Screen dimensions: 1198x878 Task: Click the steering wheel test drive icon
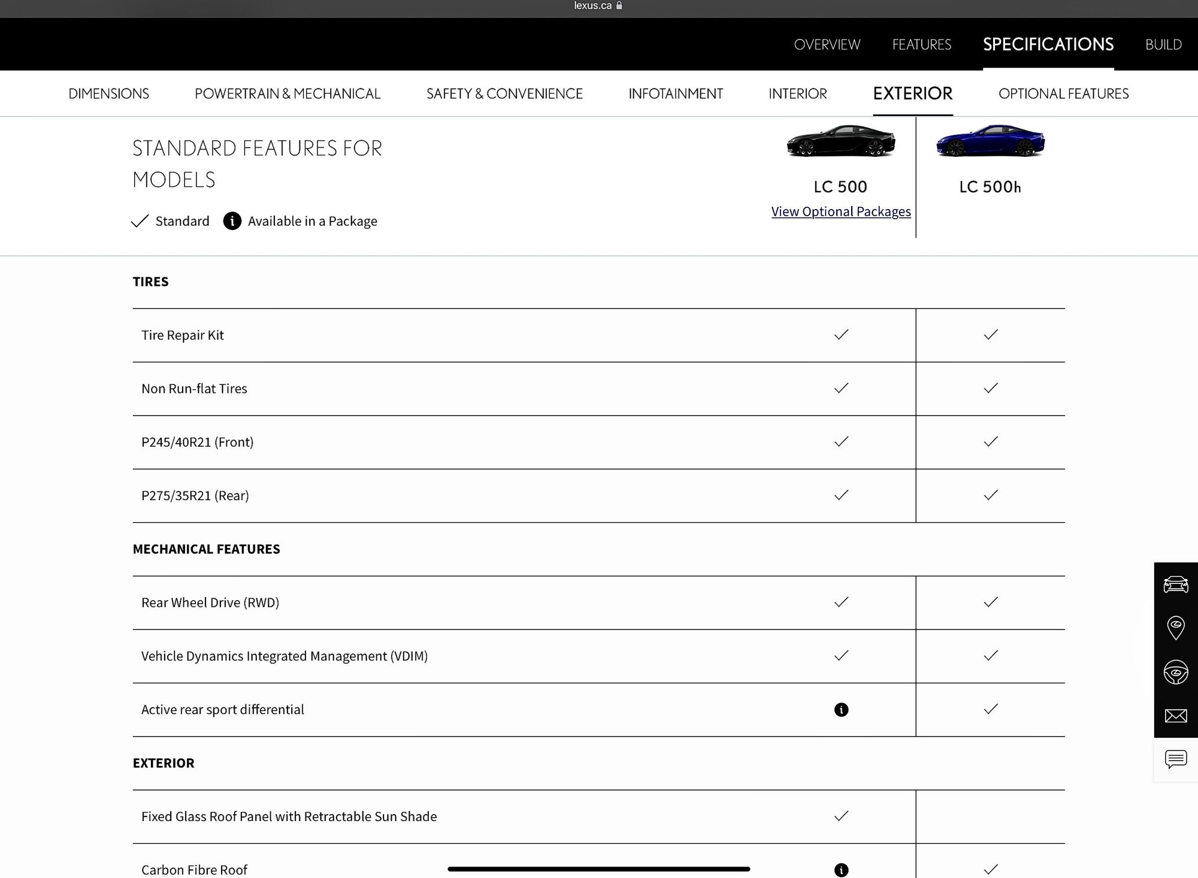pos(1175,672)
